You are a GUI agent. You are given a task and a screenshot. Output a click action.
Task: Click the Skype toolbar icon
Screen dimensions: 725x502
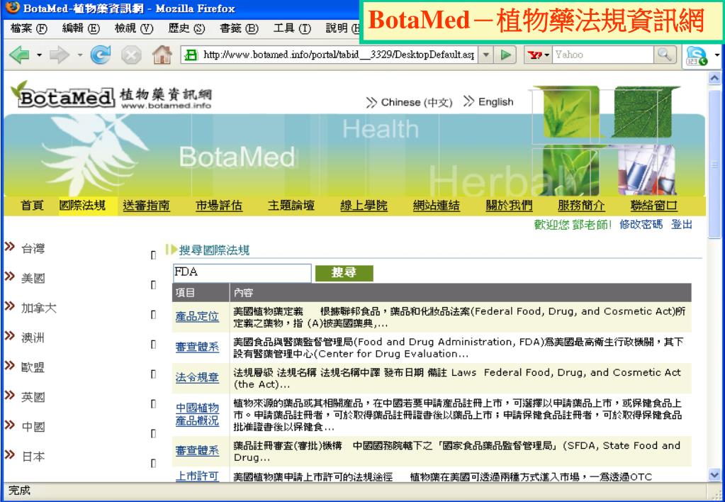pyautogui.click(x=697, y=55)
